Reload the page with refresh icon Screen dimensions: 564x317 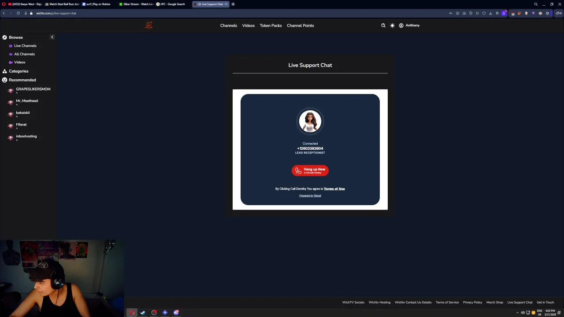tap(18, 13)
